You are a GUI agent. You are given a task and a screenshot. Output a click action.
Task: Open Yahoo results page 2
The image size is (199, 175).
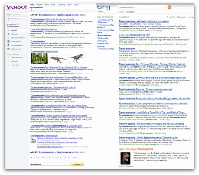point(35,158)
